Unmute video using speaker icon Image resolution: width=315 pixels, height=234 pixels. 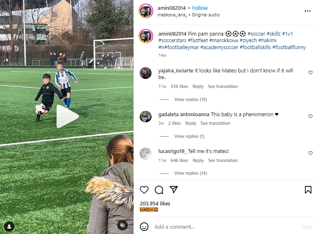122,225
